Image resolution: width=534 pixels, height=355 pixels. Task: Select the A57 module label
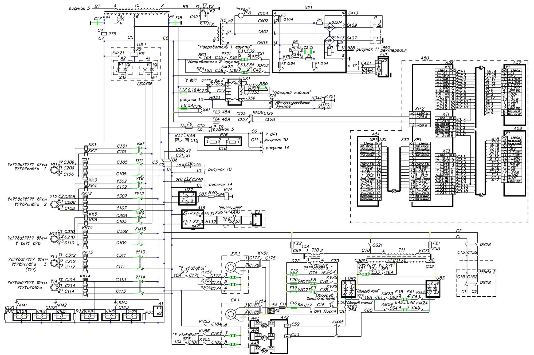(x=517, y=62)
